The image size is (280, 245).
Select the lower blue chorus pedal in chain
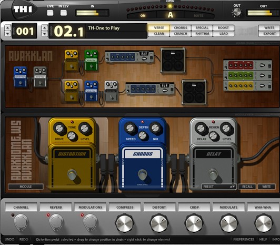(91, 91)
